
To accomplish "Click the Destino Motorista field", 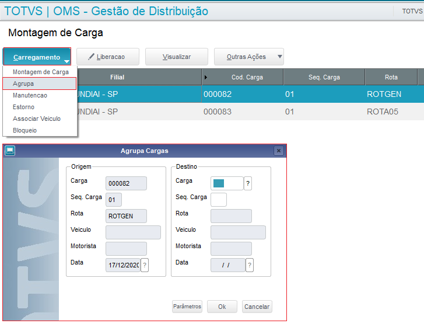I will click(x=231, y=249).
